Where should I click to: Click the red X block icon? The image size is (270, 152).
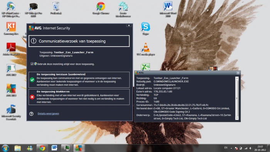32,97
